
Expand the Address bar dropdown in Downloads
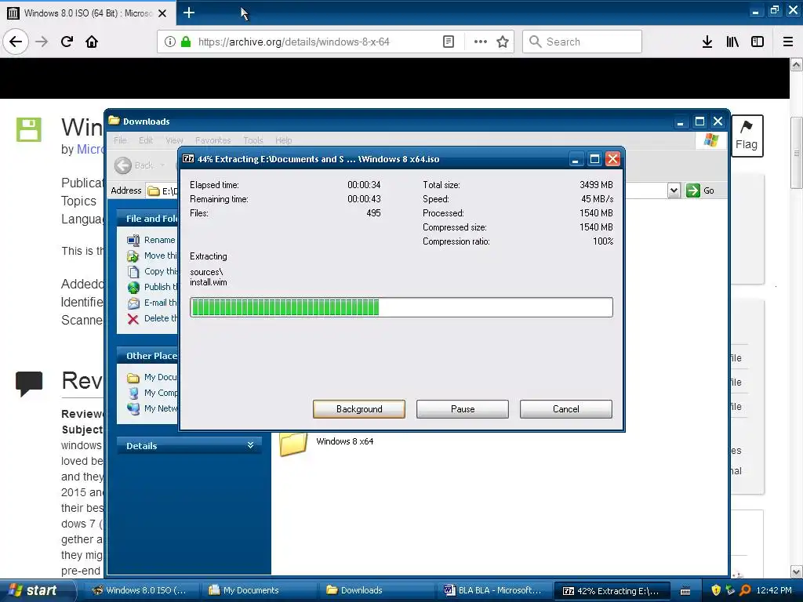[x=674, y=190]
